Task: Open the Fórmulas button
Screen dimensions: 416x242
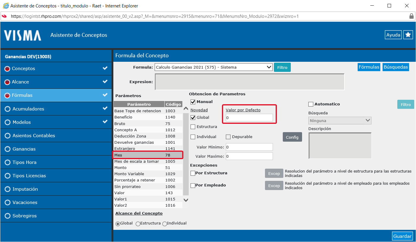Action: pos(369,67)
